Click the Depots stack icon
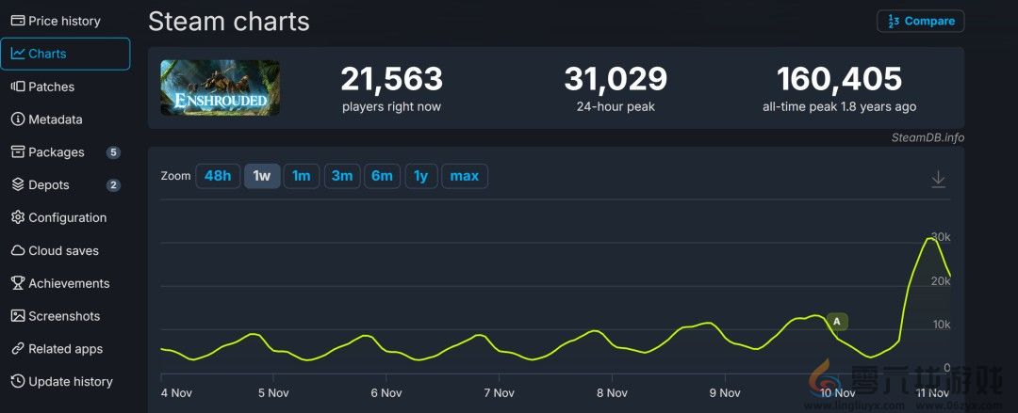 tap(18, 185)
